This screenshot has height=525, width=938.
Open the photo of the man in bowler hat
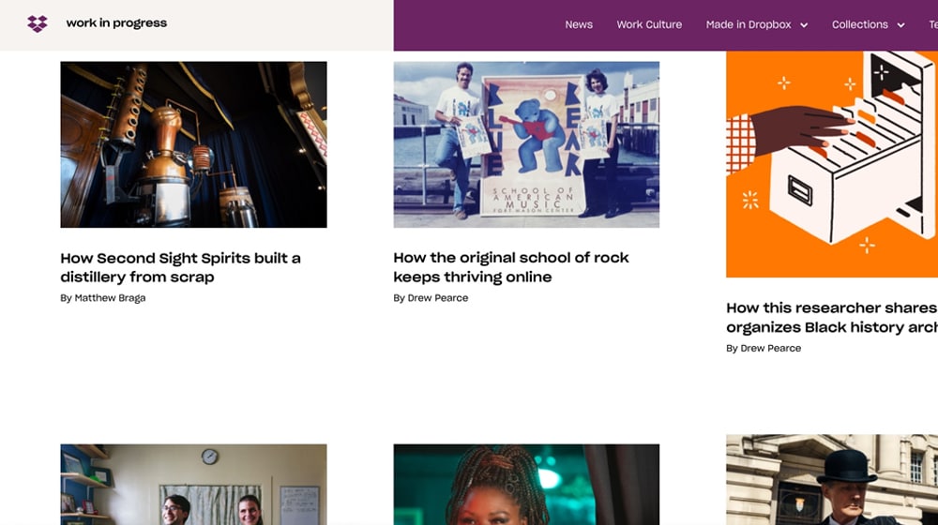pos(832,480)
